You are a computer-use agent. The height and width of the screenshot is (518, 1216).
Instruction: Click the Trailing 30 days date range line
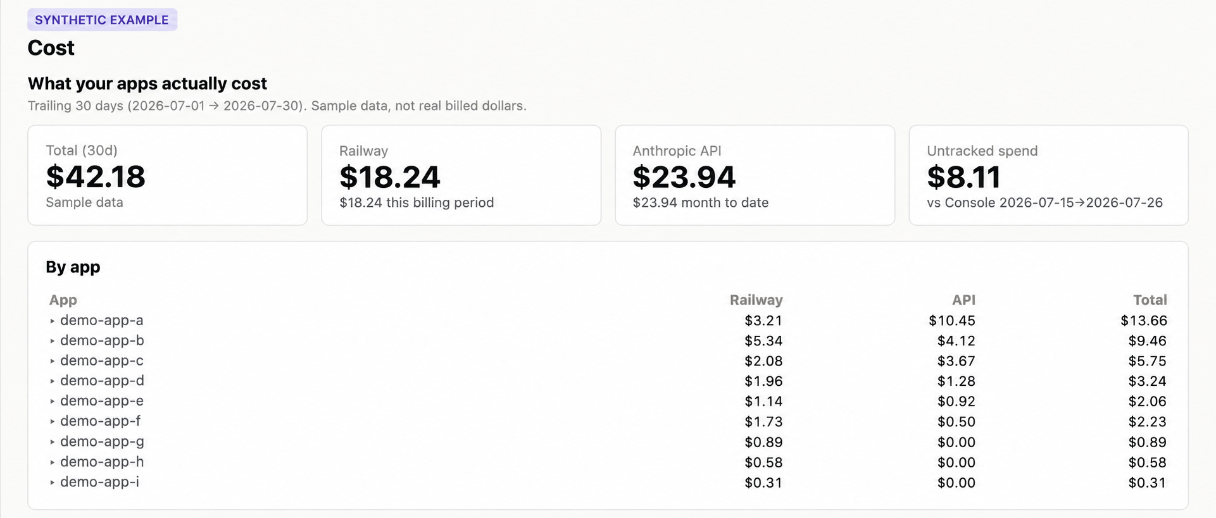(277, 106)
